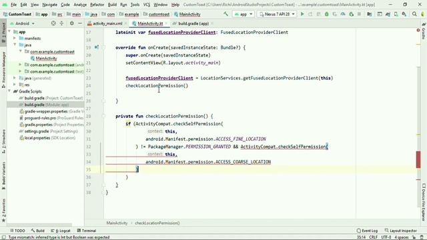The width and height of the screenshot is (427, 240).
Task: Click the Debug app bug icon
Action: tap(326, 14)
